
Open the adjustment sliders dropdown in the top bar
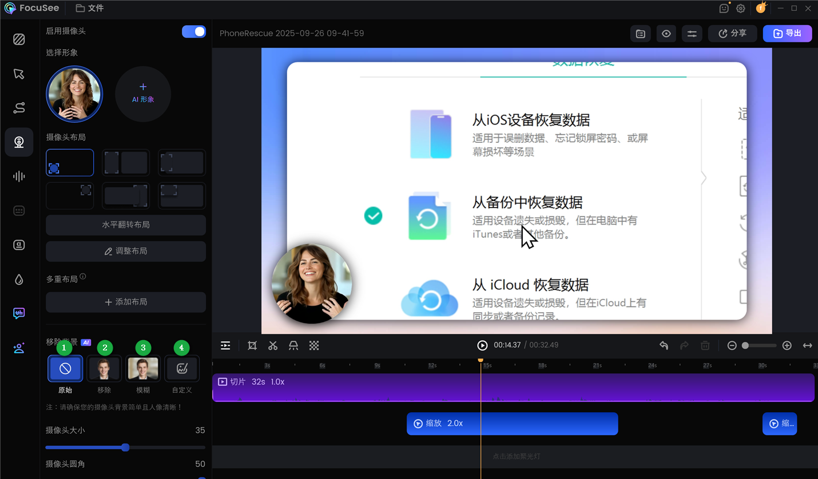(692, 33)
